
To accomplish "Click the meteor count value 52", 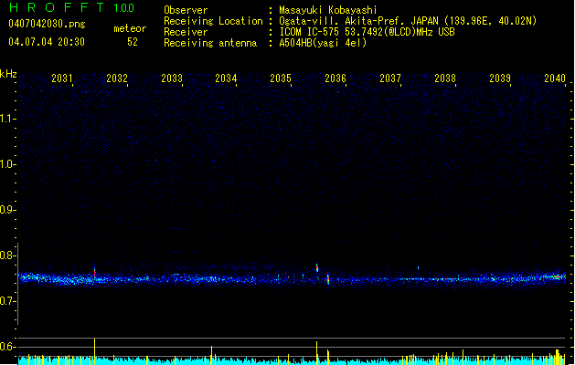I will [133, 42].
